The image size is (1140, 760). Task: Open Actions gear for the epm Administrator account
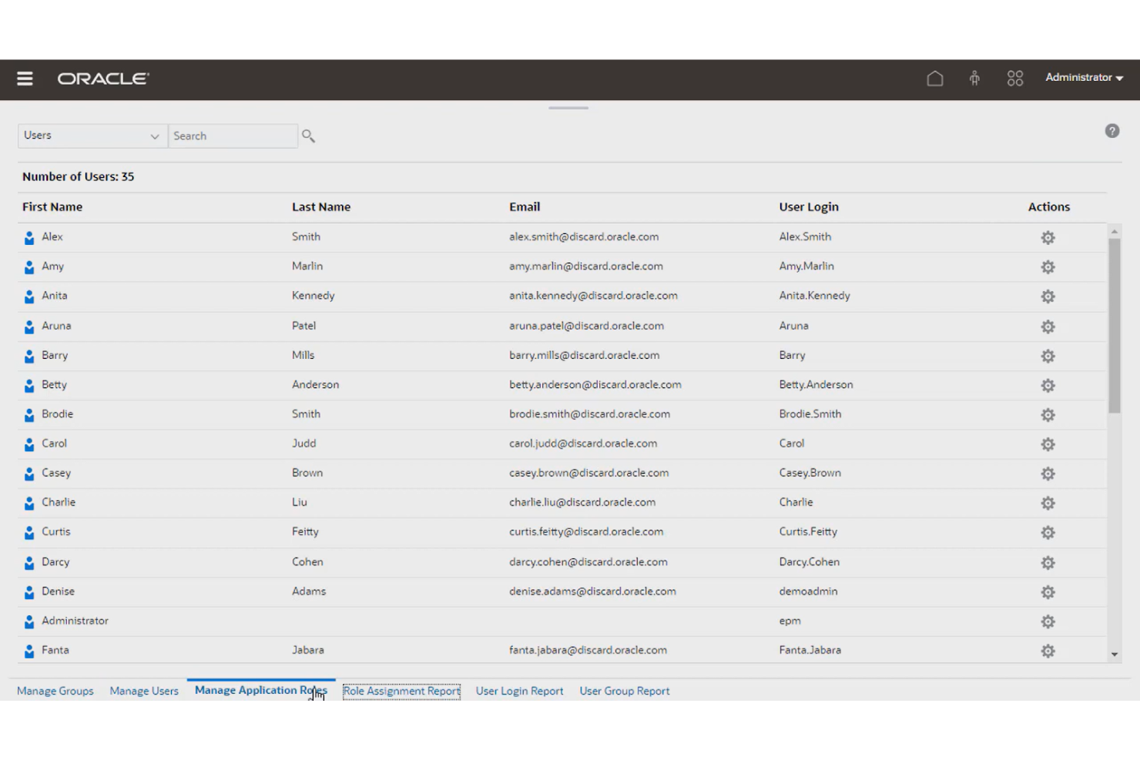(1048, 621)
